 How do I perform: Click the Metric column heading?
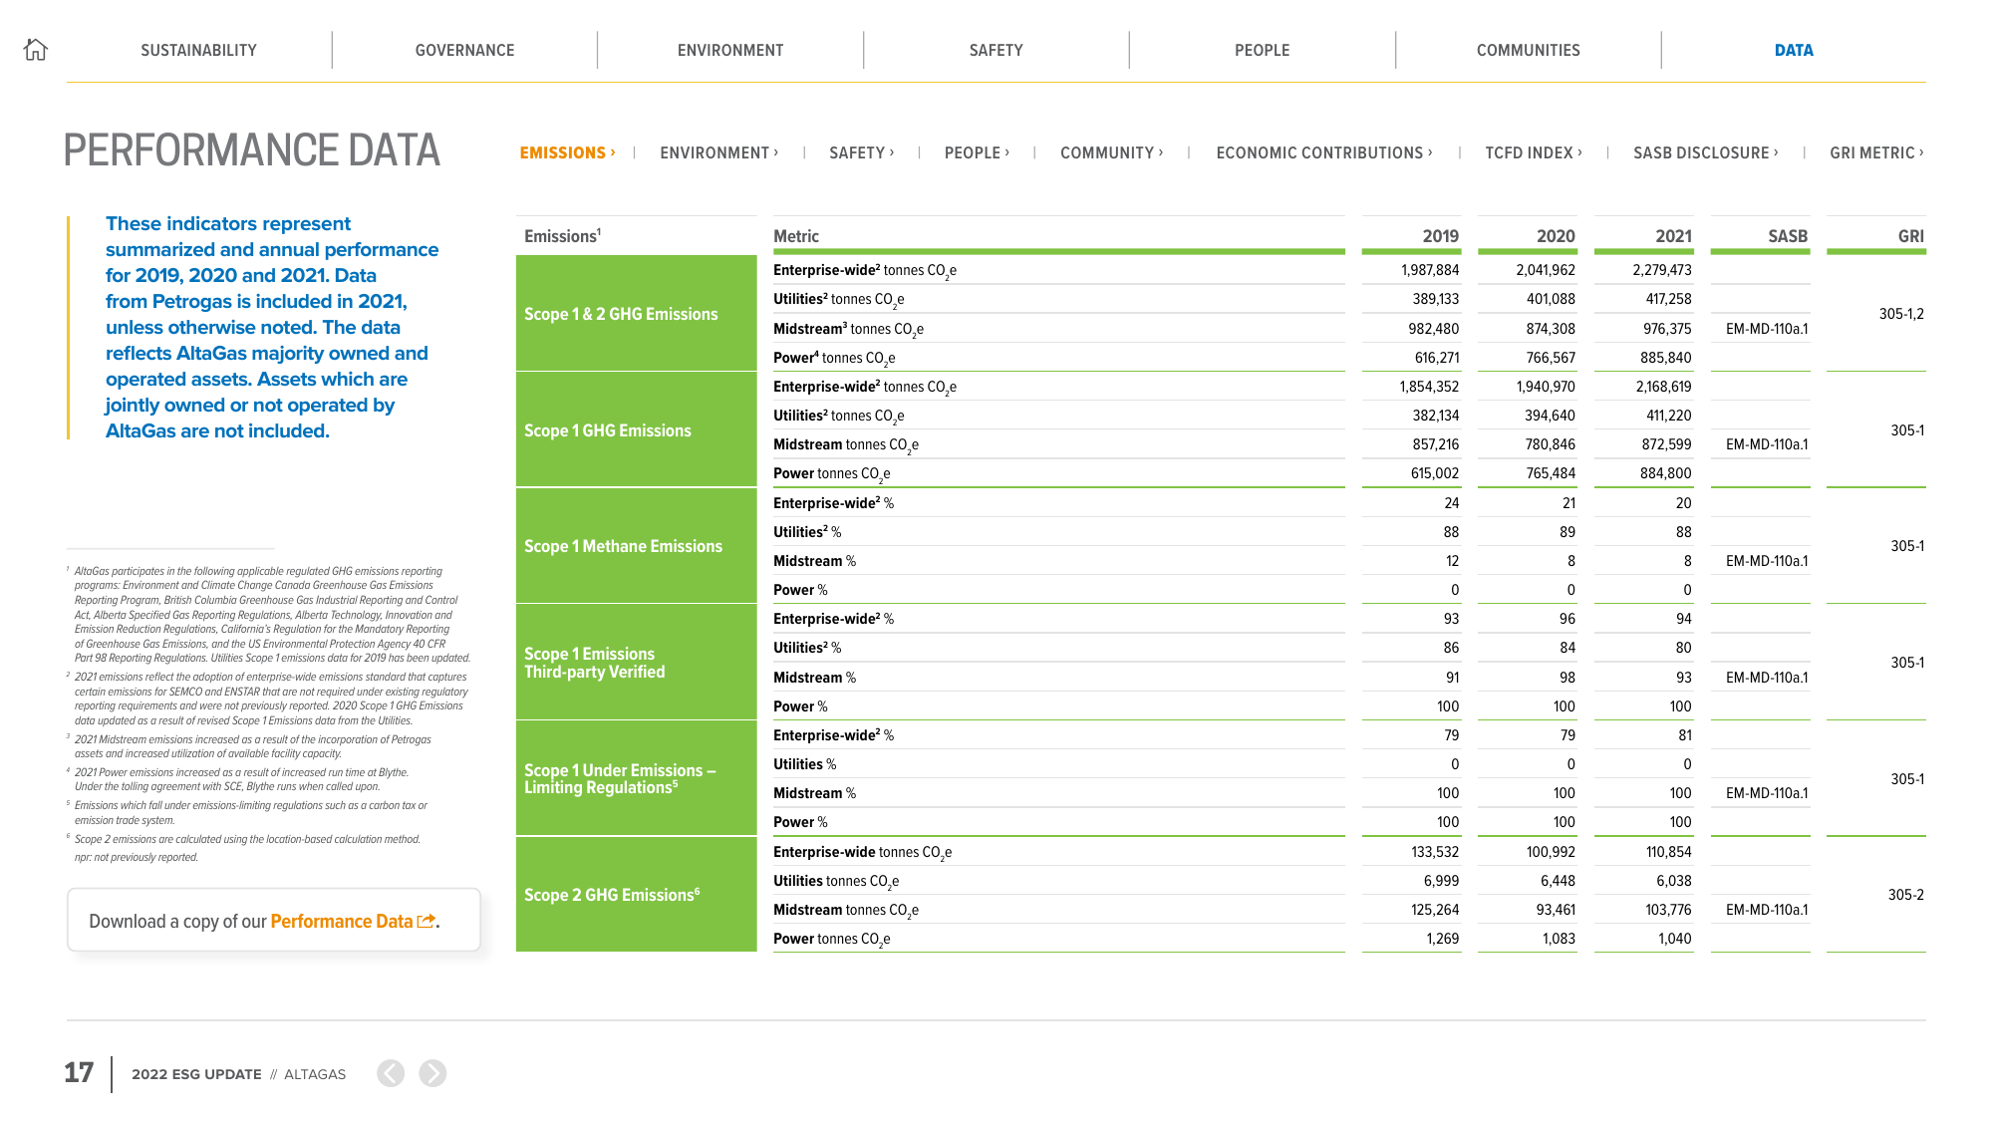tap(796, 236)
